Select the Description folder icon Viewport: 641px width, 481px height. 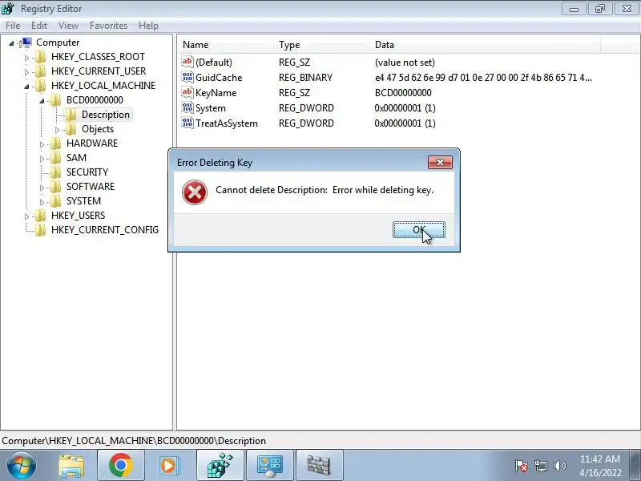pos(71,115)
